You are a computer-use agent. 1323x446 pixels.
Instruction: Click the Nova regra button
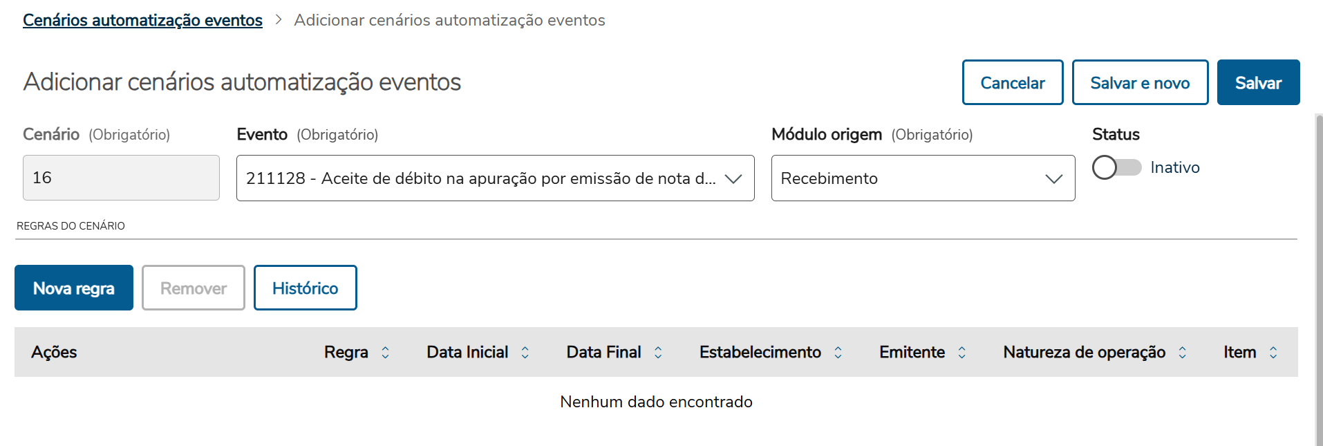[x=73, y=288]
